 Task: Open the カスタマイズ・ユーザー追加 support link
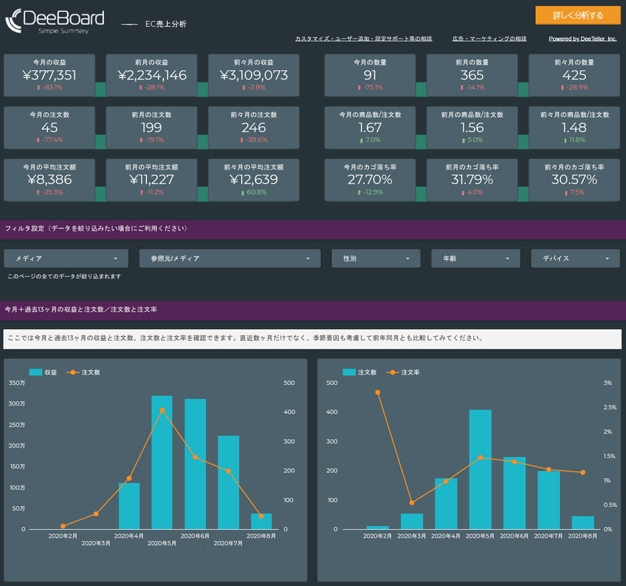coord(363,39)
